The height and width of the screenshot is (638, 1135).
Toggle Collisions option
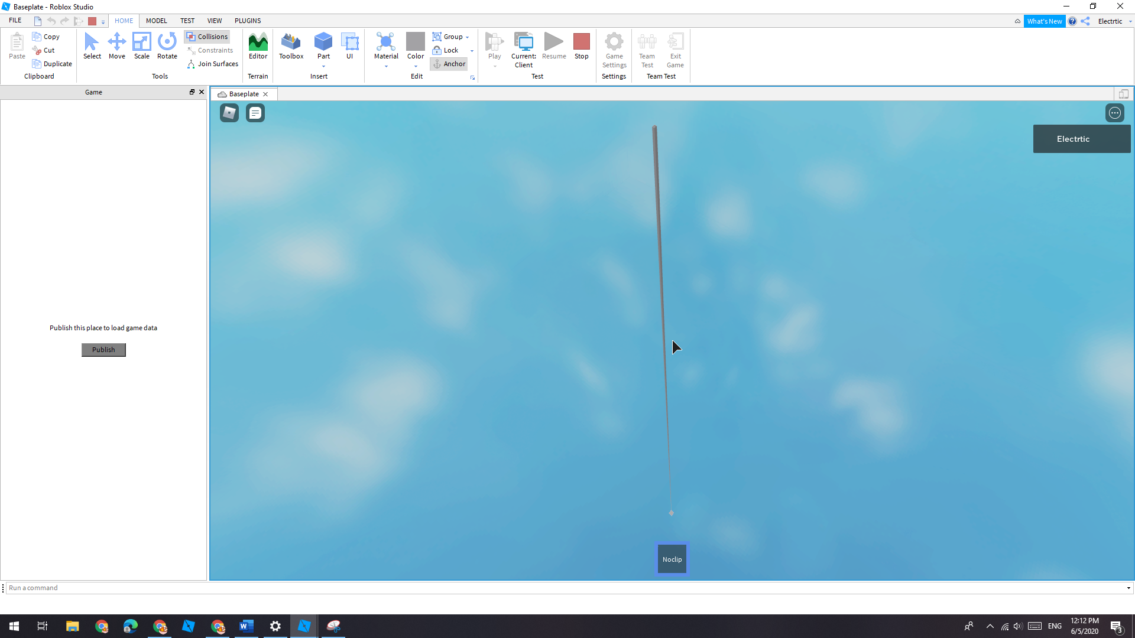pyautogui.click(x=207, y=37)
